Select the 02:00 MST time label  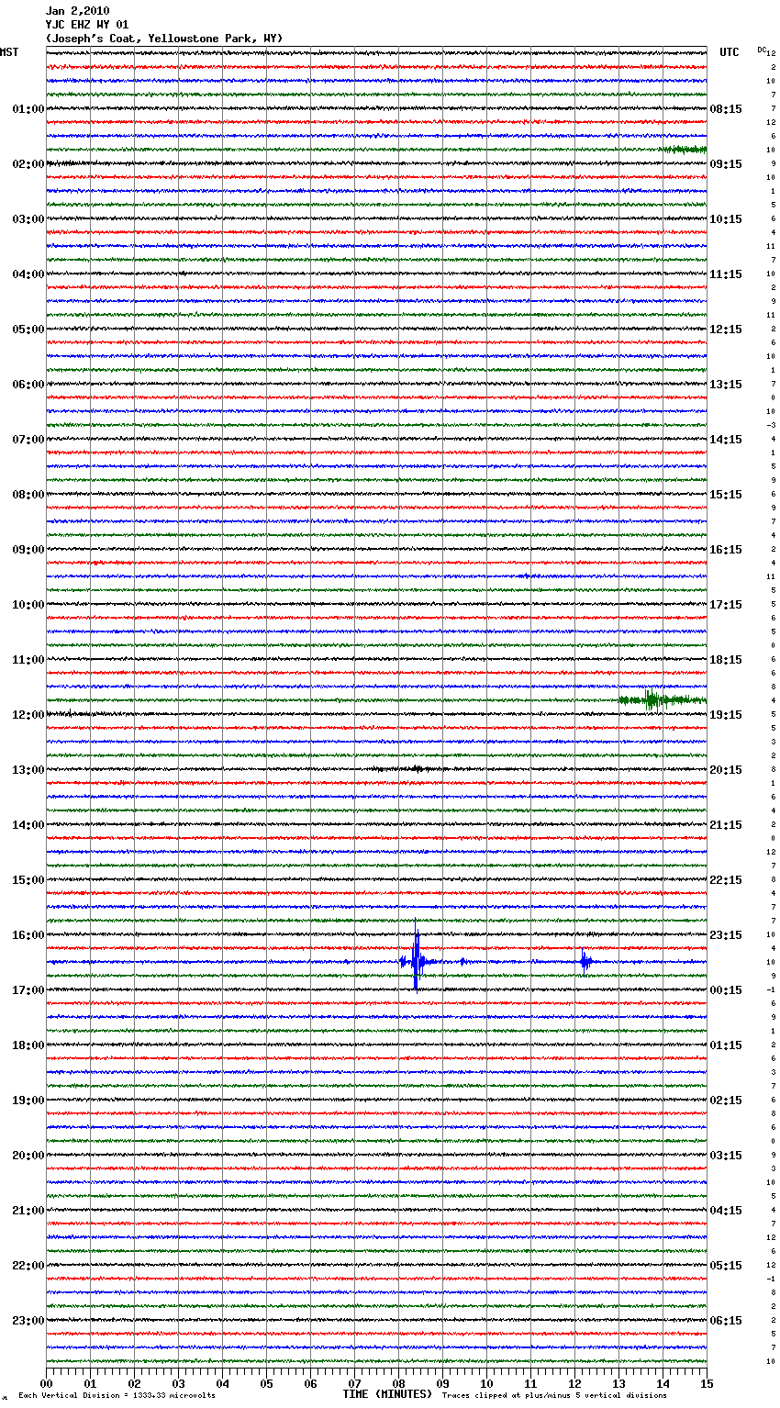(x=28, y=164)
